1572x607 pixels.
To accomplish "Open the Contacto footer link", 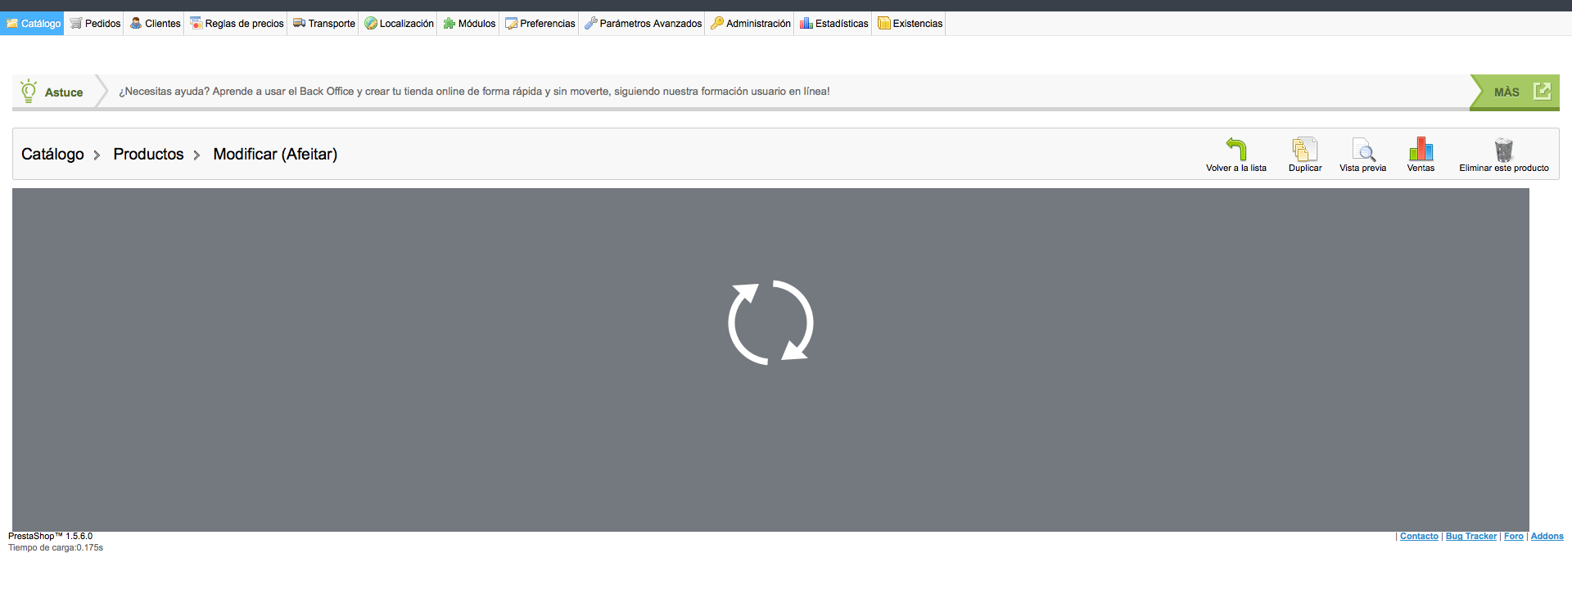I will tap(1419, 537).
